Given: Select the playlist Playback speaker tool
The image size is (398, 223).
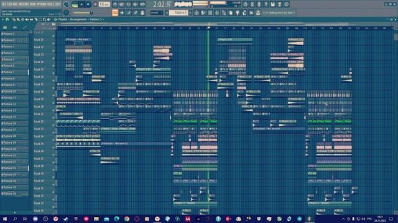Looking at the screenshot, I should pyautogui.click(x=49, y=19).
